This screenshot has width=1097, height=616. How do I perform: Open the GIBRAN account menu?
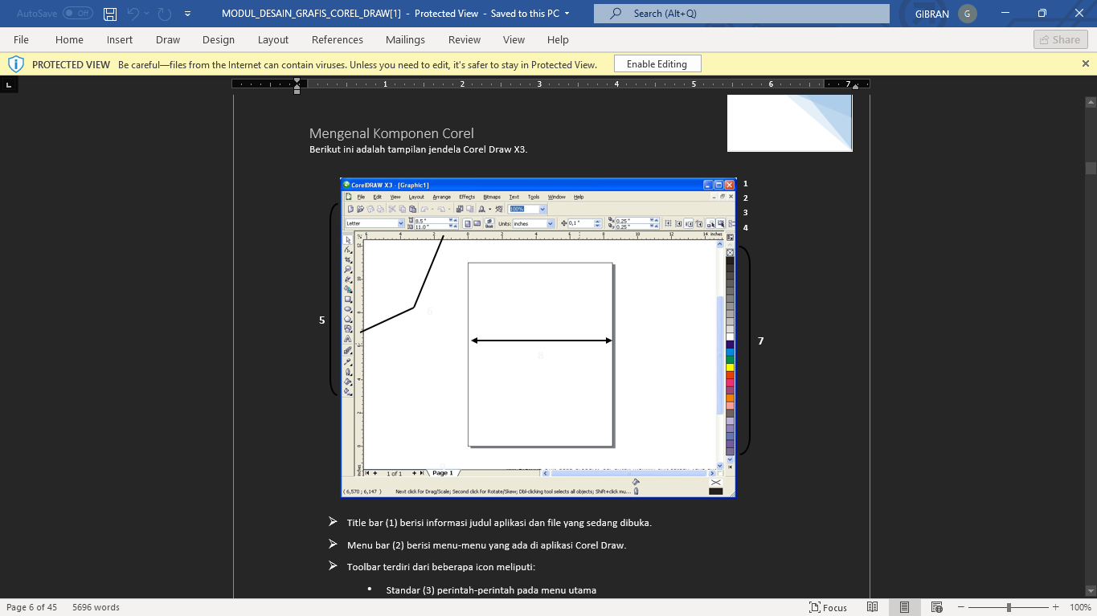[945, 14]
